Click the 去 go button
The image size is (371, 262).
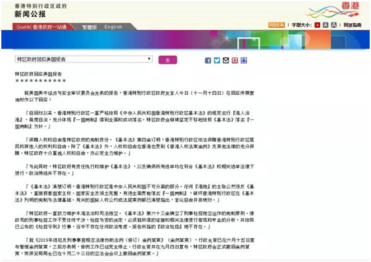(x=168, y=60)
